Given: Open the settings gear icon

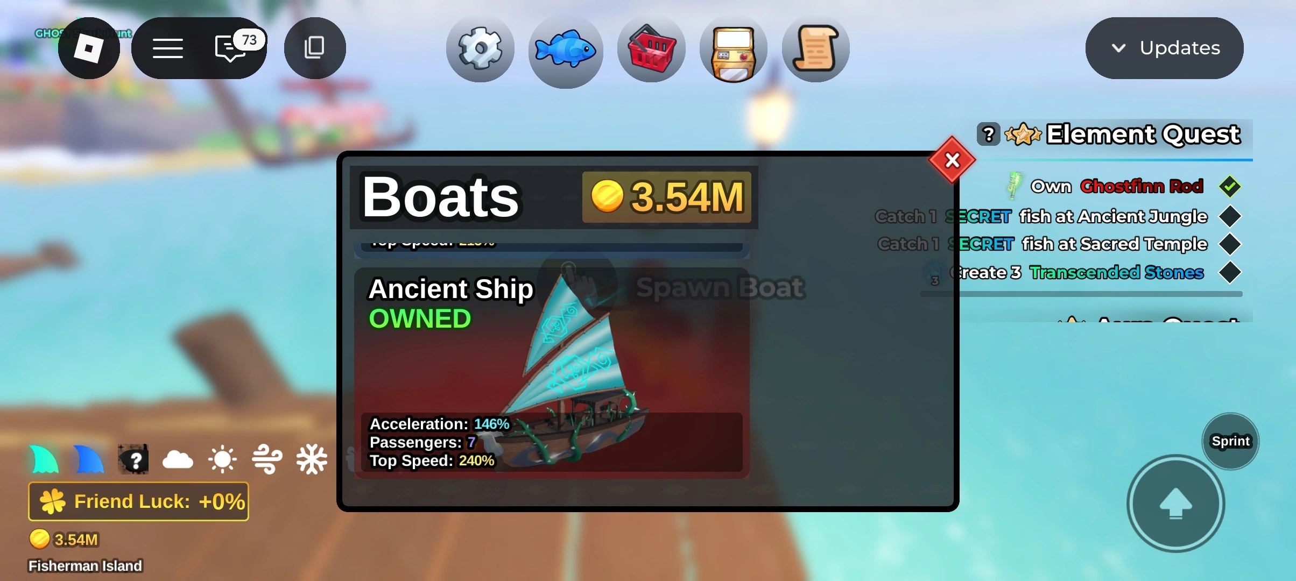Looking at the screenshot, I should tap(480, 48).
